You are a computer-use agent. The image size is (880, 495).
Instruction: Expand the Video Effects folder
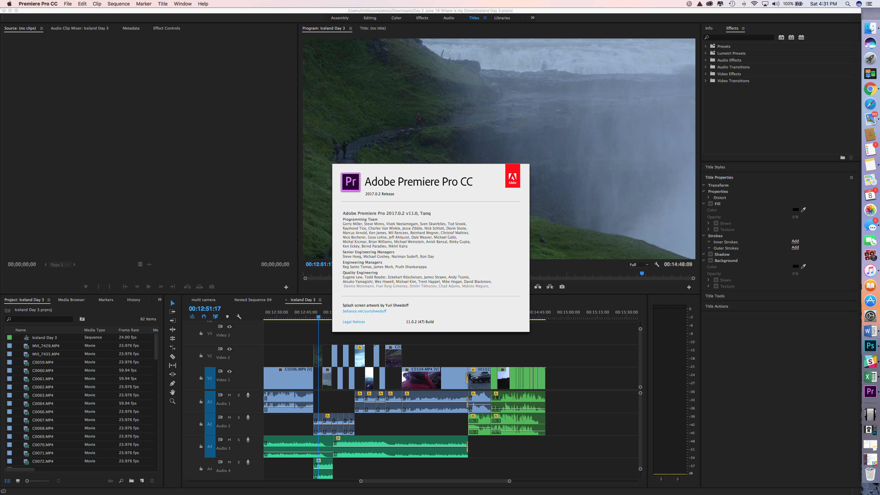coord(706,74)
